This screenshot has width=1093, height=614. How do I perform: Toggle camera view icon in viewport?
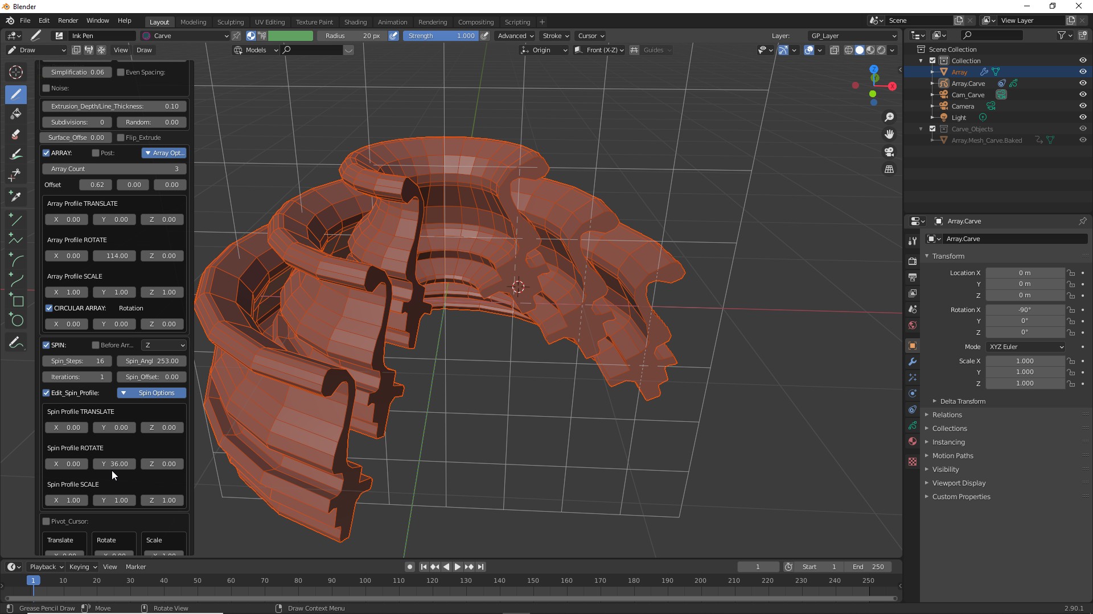(889, 152)
